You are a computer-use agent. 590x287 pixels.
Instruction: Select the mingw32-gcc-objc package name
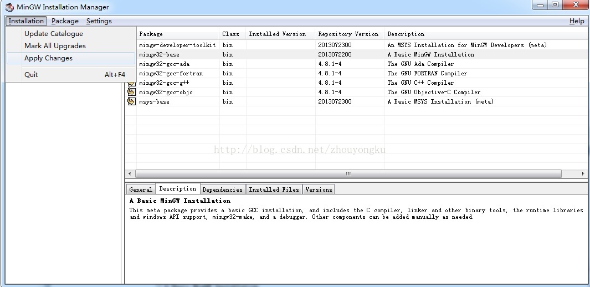coord(166,92)
